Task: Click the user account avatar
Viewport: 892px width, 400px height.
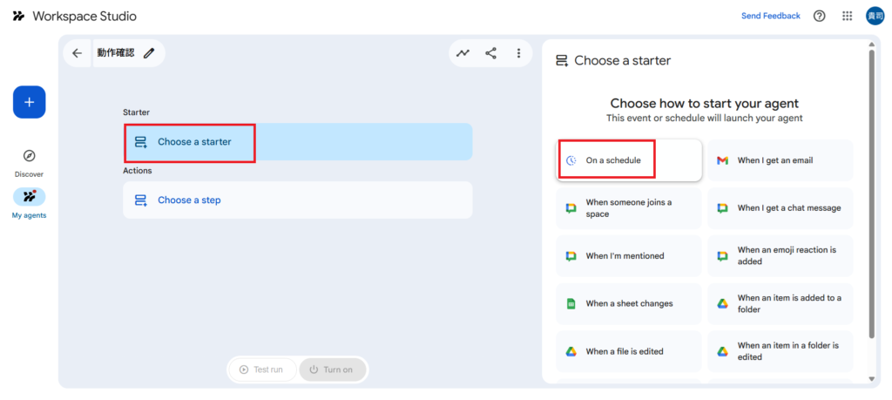Action: (x=875, y=16)
